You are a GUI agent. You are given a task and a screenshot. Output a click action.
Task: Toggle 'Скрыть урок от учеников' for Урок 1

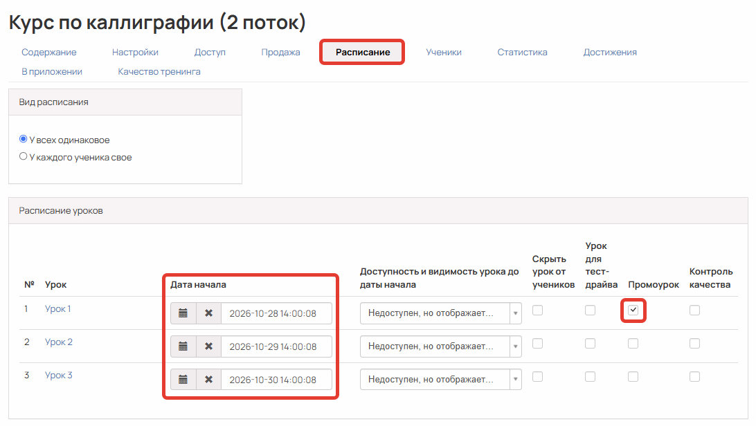click(538, 311)
